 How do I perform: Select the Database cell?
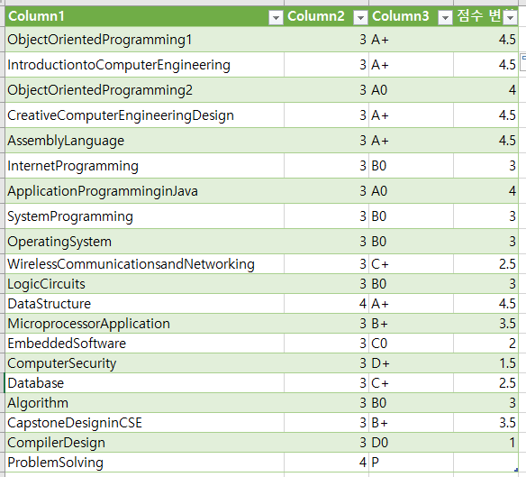[145, 383]
